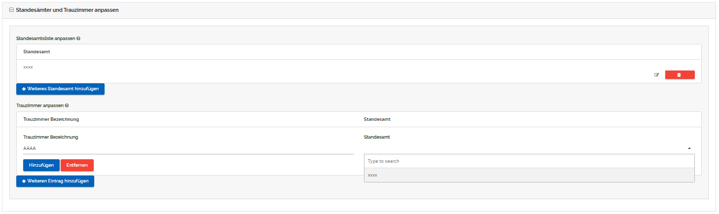Close the Standesamt dropdown using its arrow
The image size is (719, 214).
click(x=689, y=148)
